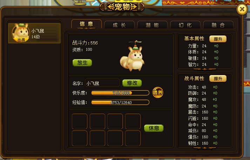250x160 pixels.
Task: Select the first slot in bottom skill row
Action: click(80, 138)
